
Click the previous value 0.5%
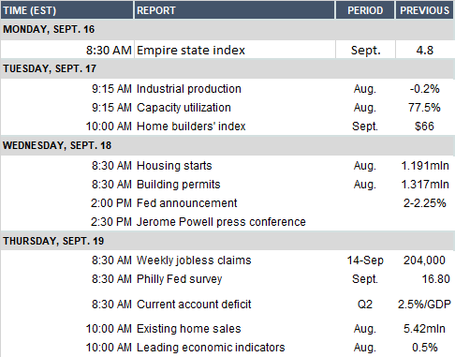coord(425,348)
